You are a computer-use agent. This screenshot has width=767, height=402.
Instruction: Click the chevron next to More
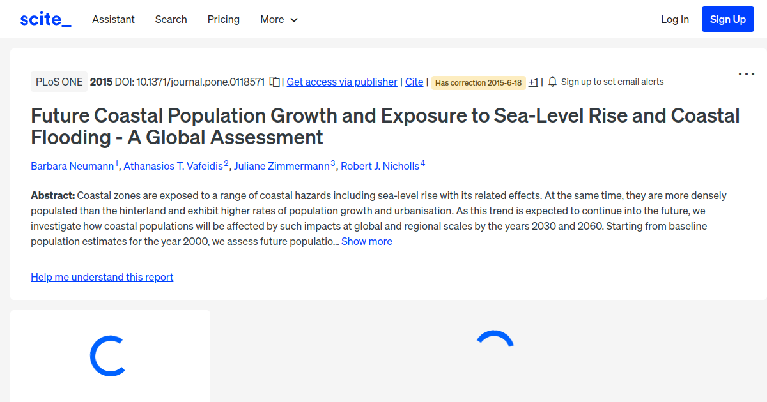tap(295, 20)
